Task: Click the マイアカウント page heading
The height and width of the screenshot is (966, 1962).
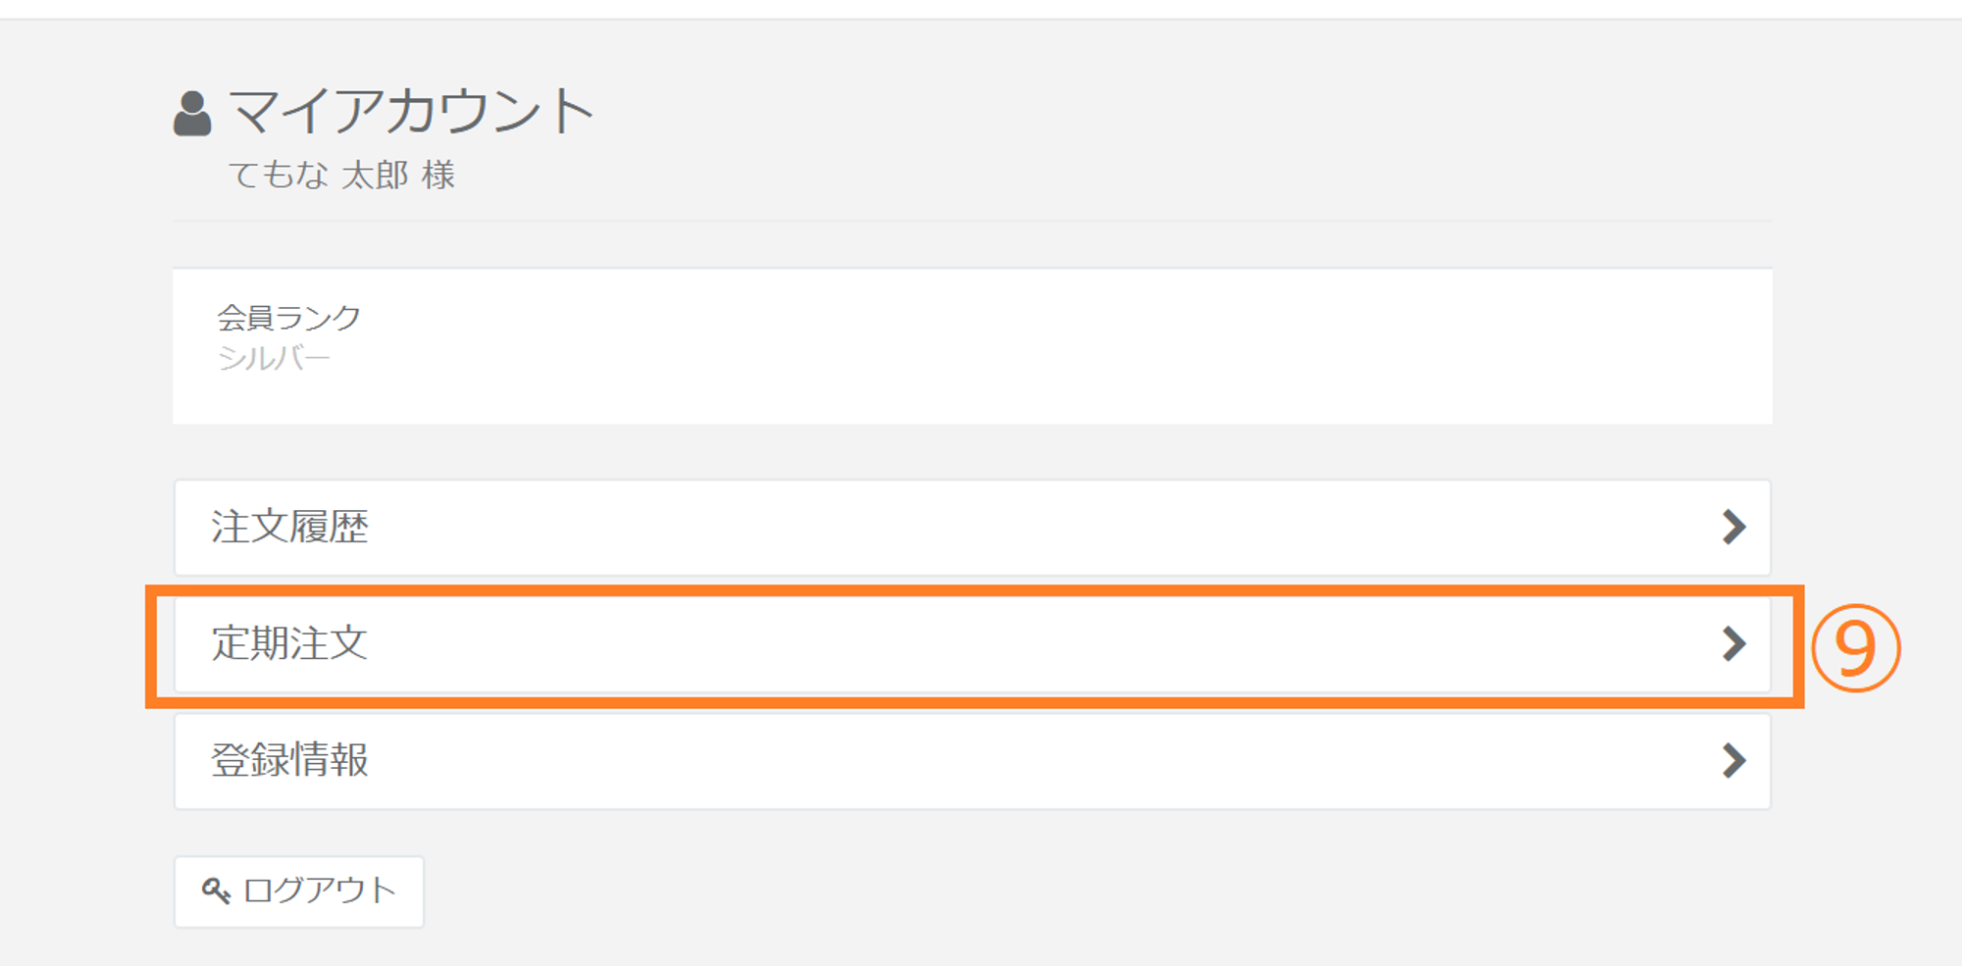Action: tap(412, 111)
